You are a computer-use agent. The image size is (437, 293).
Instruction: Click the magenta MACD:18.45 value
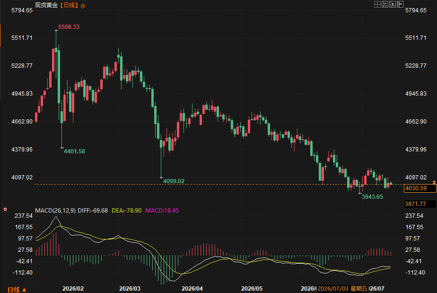162,211
